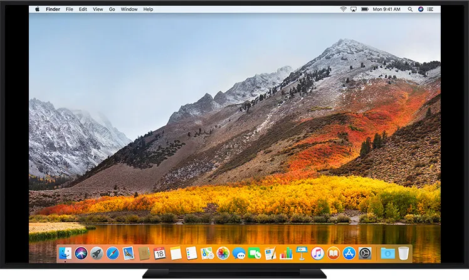Launch Messages from the Dock

pyautogui.click(x=239, y=253)
